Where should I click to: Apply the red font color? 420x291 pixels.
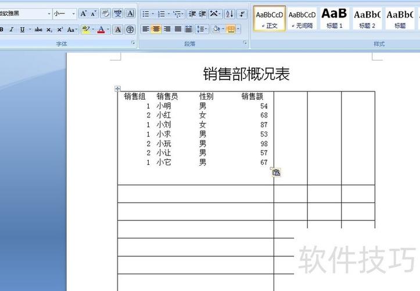click(101, 30)
